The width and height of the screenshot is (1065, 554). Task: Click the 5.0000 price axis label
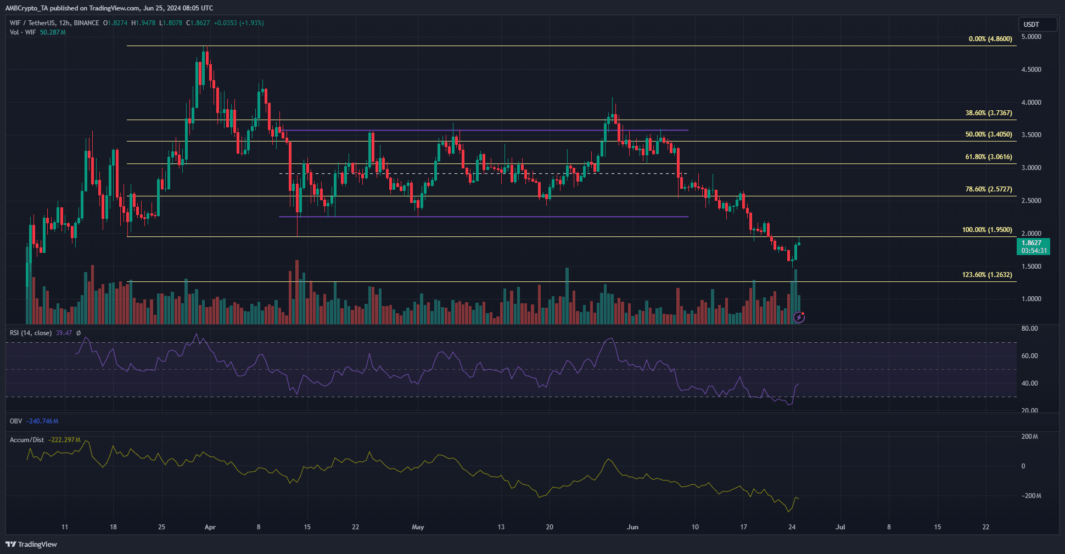[x=1031, y=37]
